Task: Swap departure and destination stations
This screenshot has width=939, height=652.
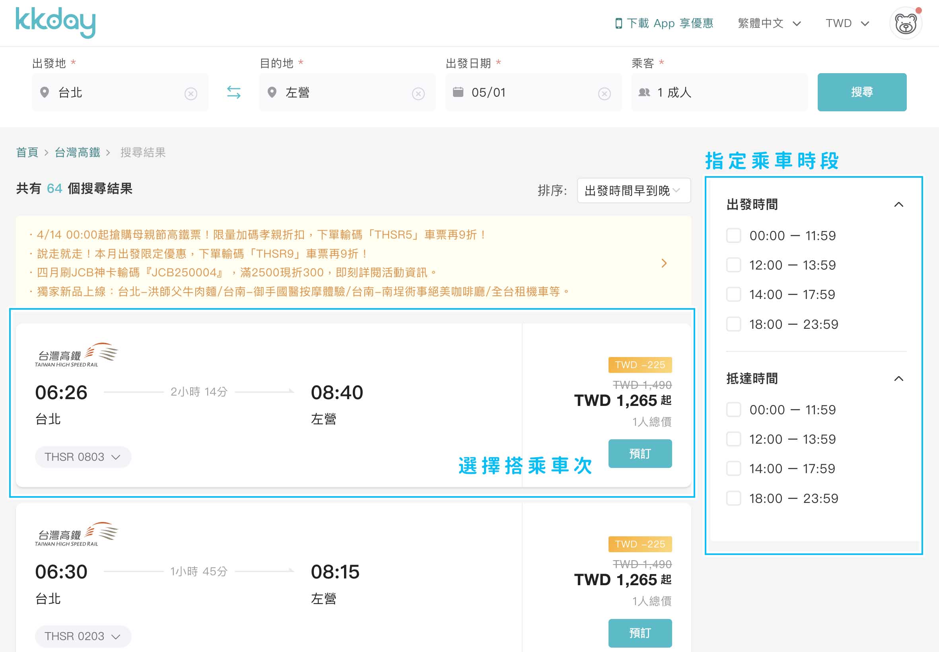Action: [234, 92]
